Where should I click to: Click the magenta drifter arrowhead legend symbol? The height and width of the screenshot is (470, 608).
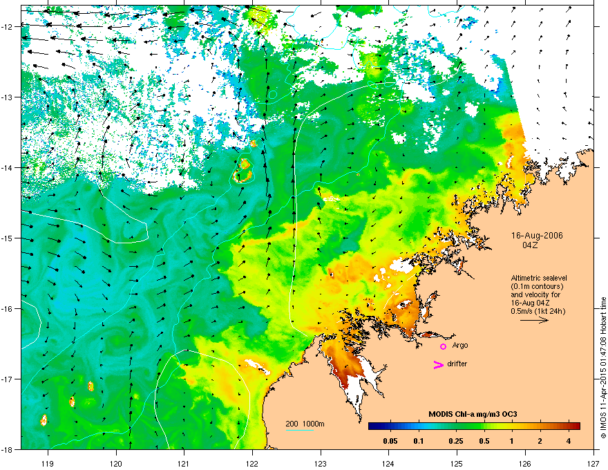[x=438, y=364]
